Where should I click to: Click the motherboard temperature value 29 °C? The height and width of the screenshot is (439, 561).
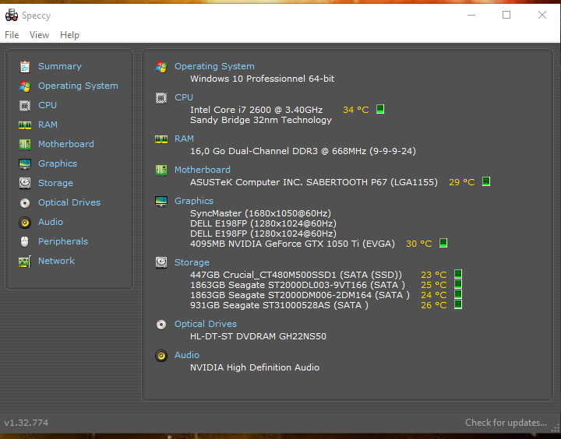(x=461, y=182)
